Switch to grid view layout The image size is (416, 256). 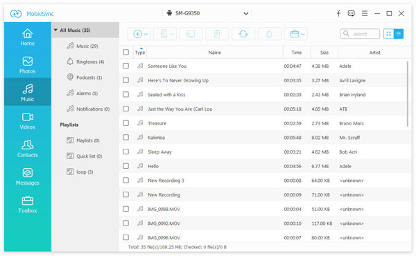pyautogui.click(x=389, y=34)
